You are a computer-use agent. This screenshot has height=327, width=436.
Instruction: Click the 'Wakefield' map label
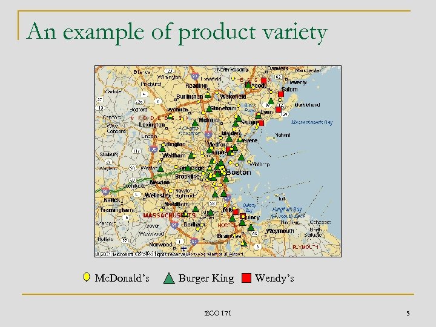233,97
